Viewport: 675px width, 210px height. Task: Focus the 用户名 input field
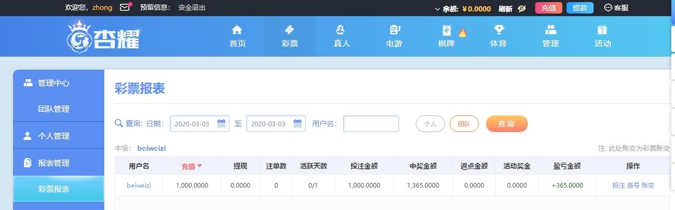[371, 124]
